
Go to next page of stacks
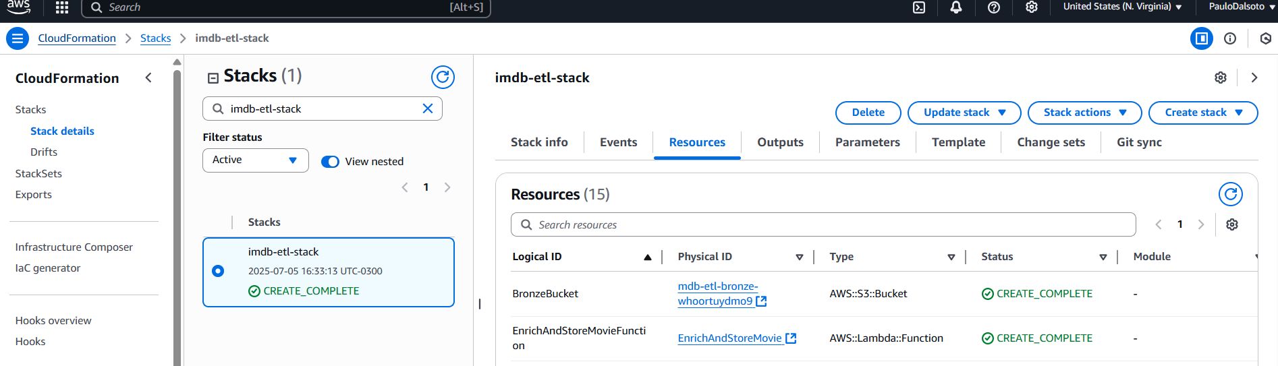pyautogui.click(x=447, y=187)
